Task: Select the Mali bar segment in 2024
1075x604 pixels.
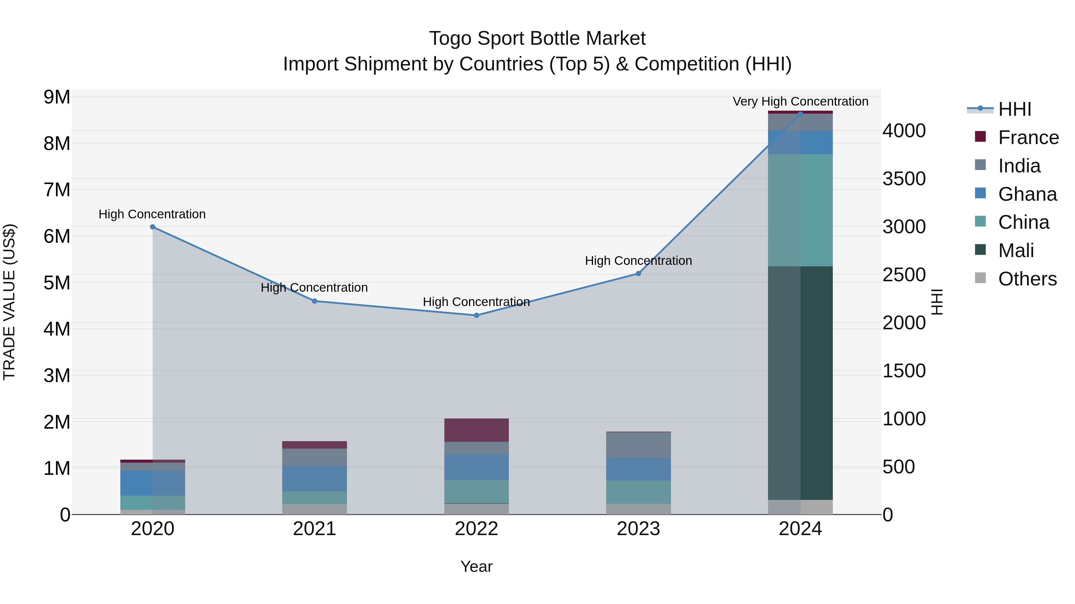Action: click(x=800, y=383)
